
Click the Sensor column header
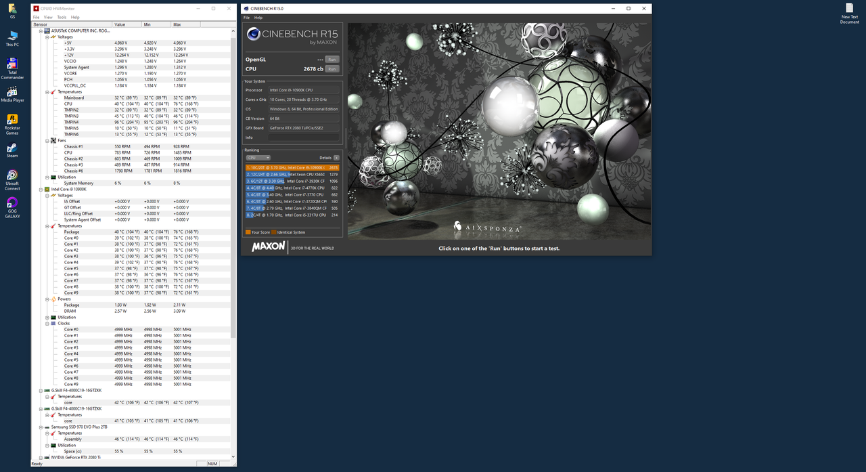[72, 24]
